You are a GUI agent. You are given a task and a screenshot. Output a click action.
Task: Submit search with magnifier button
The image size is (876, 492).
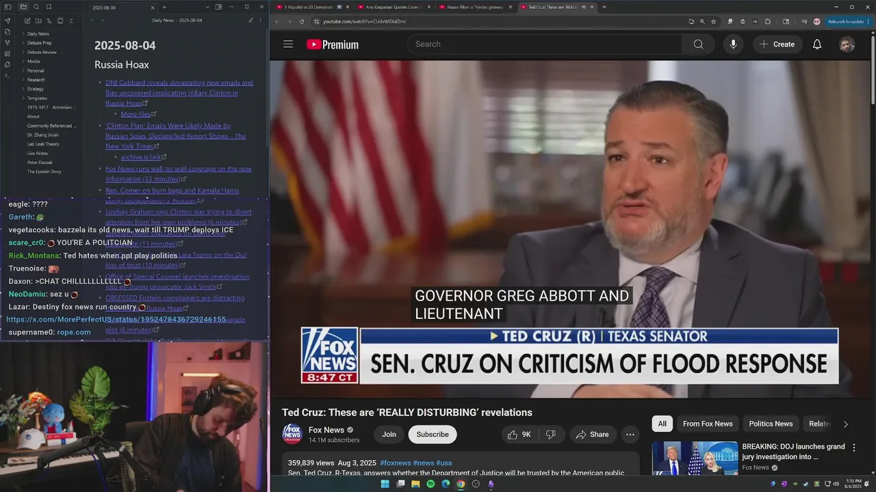click(x=698, y=44)
